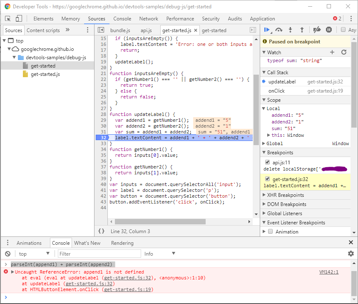
Task: Step over the next function call
Action: tap(279, 30)
